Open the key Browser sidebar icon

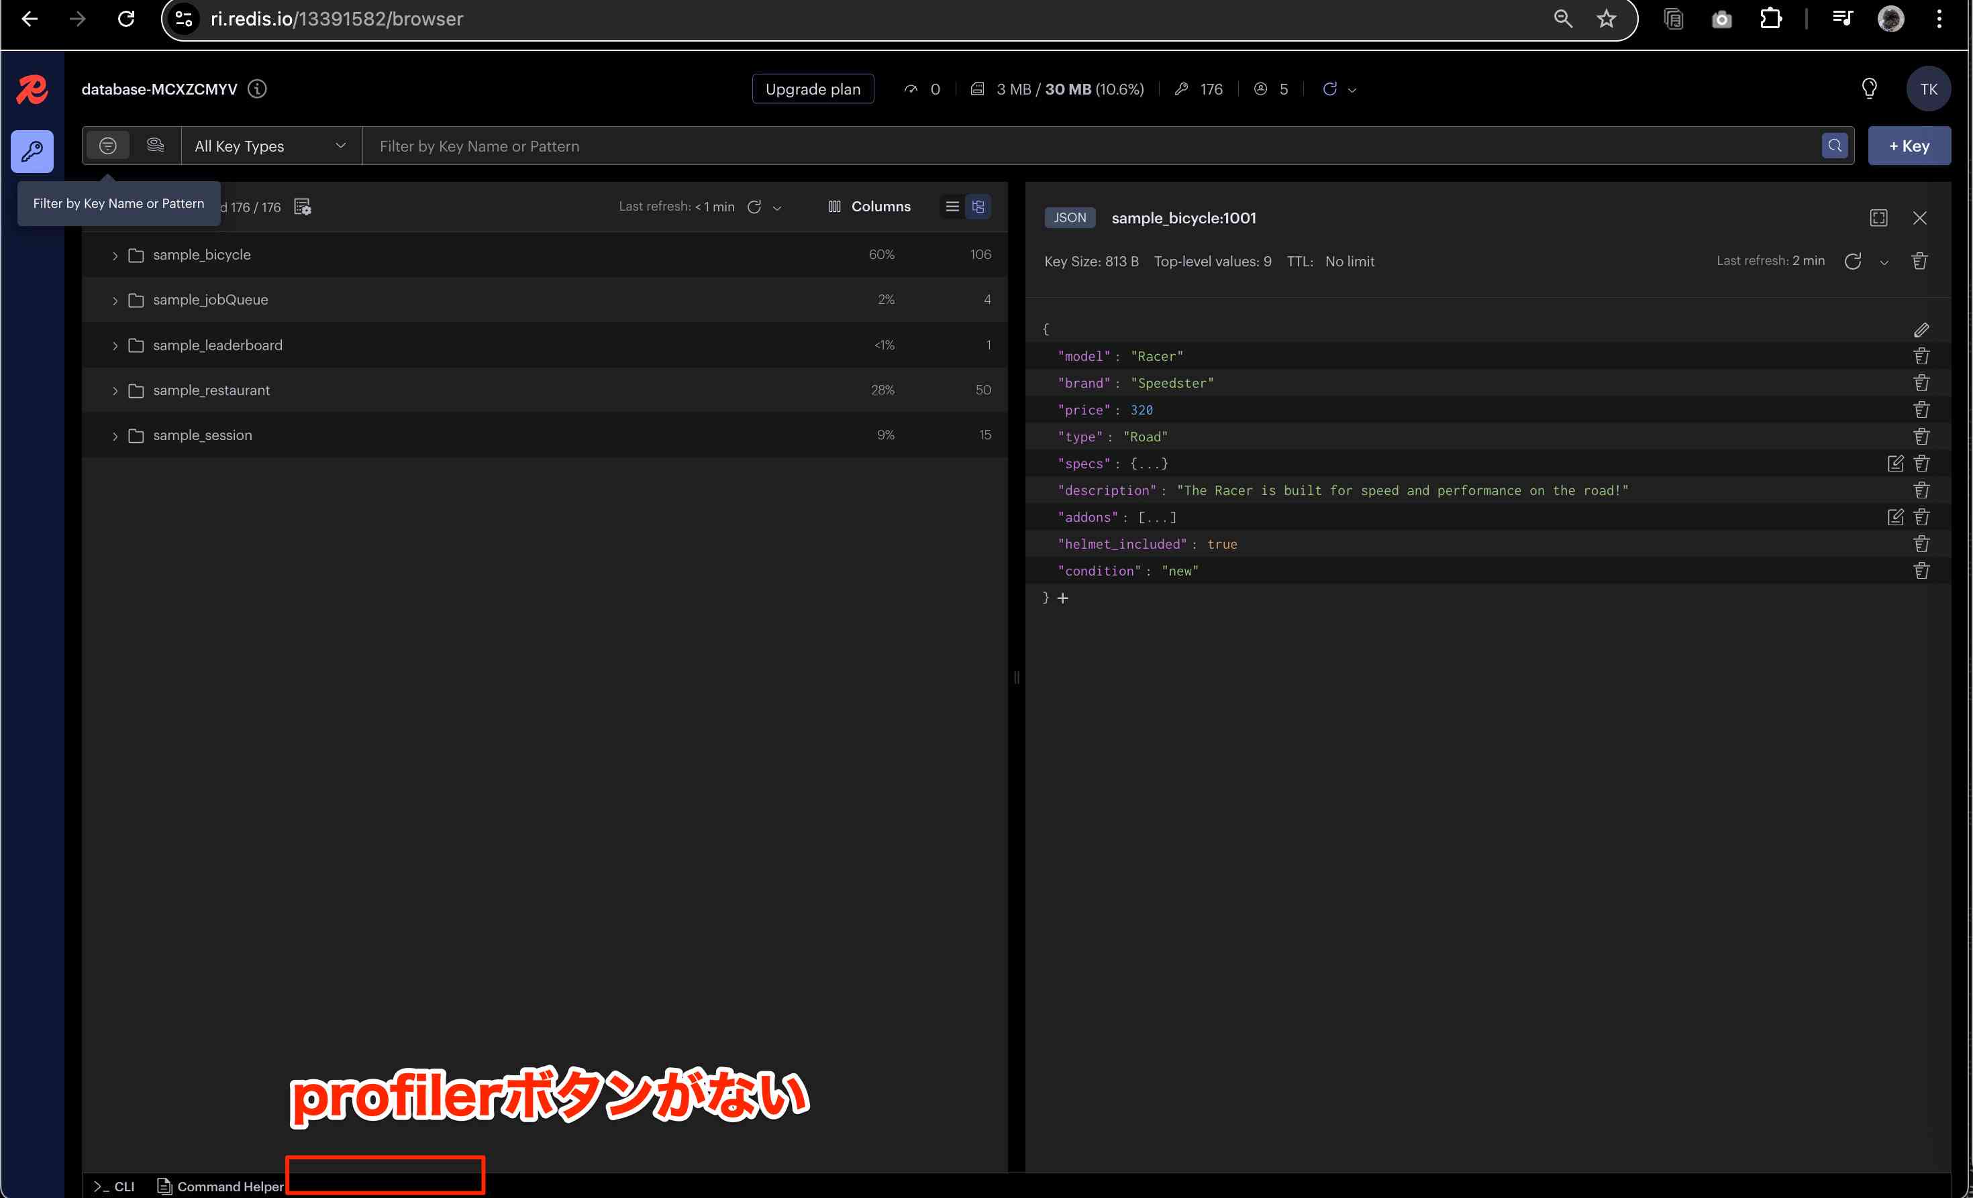pyautogui.click(x=32, y=151)
